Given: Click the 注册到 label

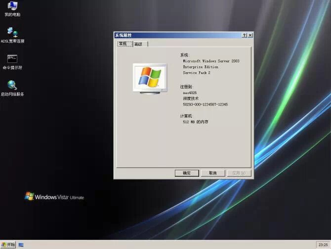Looking at the screenshot, I should tap(187, 87).
